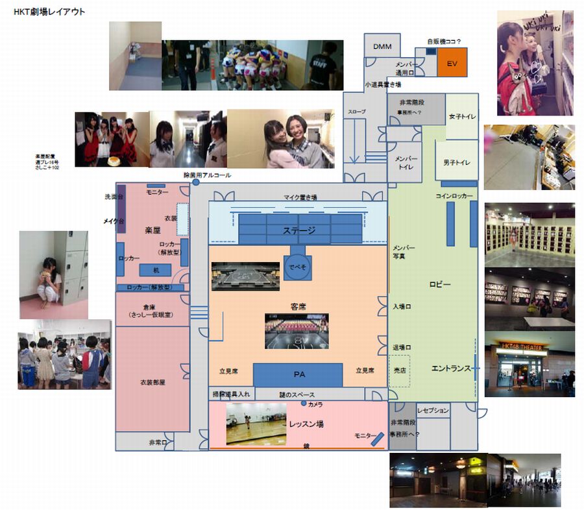Viewport: 584px width, 510px height.
Task: Select the スロープ label
Action: (357, 112)
